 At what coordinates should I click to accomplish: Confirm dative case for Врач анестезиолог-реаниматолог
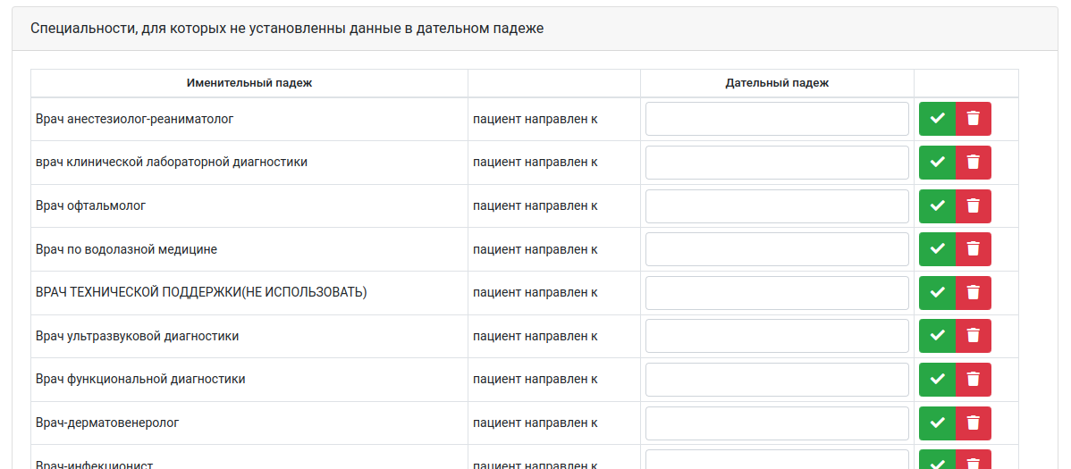click(x=937, y=119)
